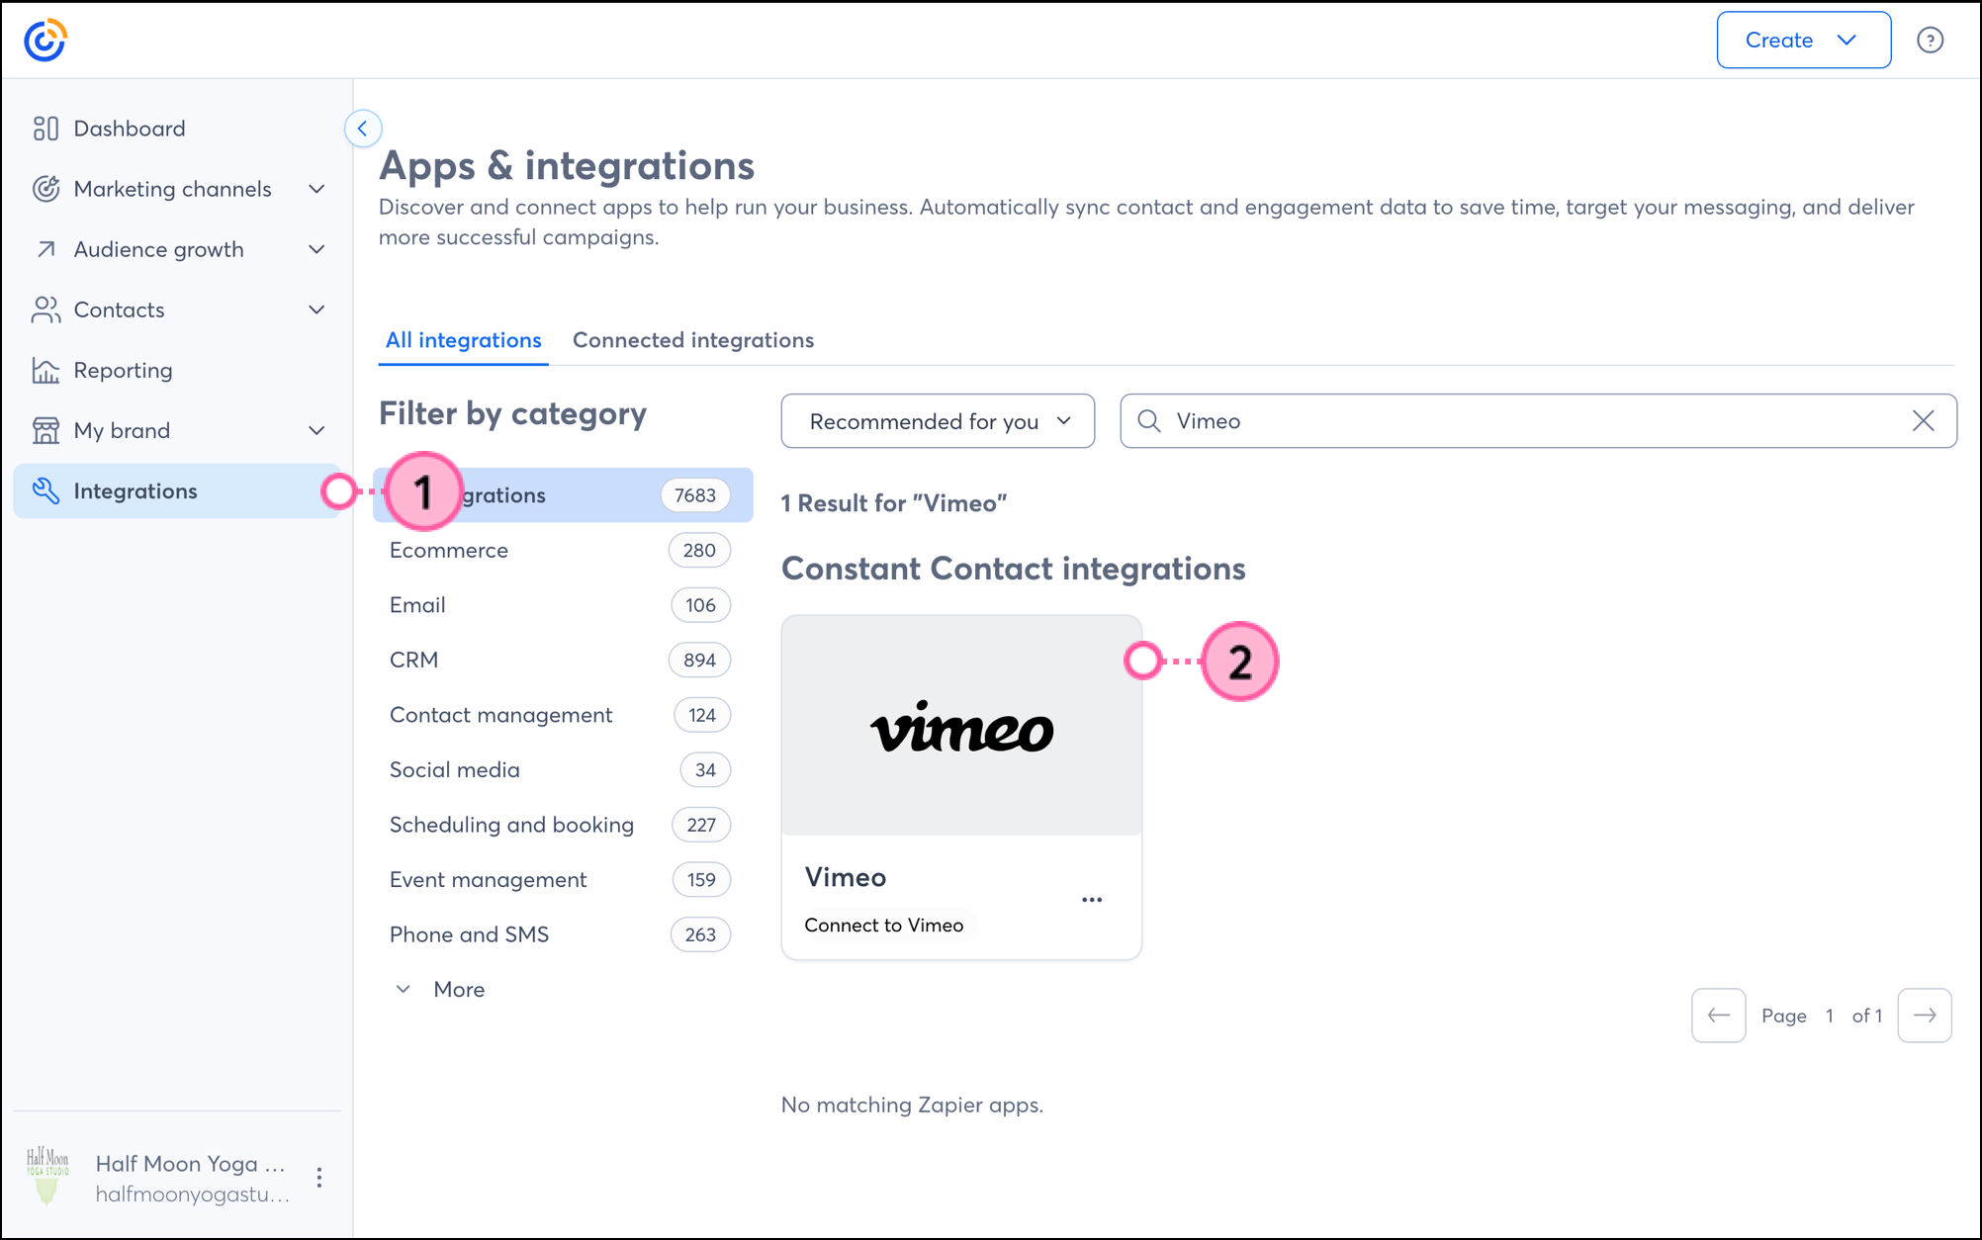The width and height of the screenshot is (1982, 1240).
Task: Click Connect to Vimeo
Action: [x=883, y=926]
